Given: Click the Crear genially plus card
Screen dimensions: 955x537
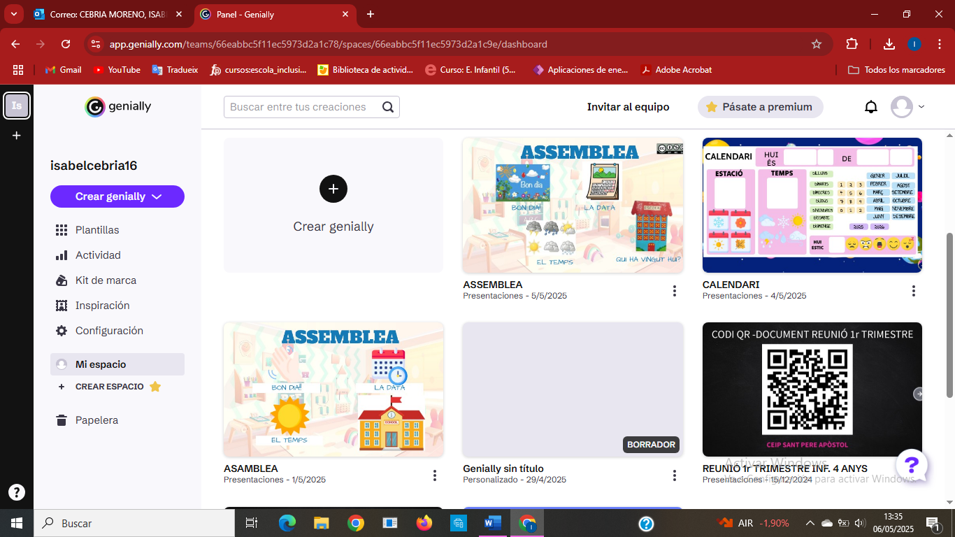Looking at the screenshot, I should pyautogui.click(x=333, y=205).
